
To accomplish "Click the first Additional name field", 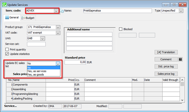I will pyautogui.click(x=89, y=34).
